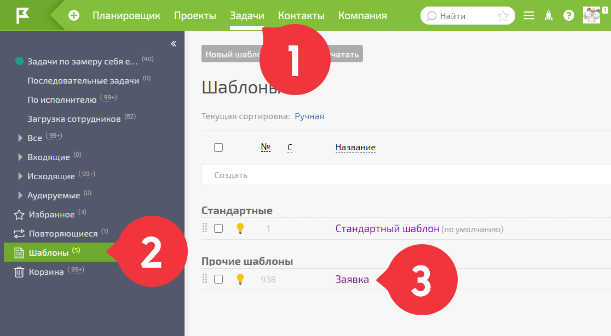Click the Ручная sorting link

[x=309, y=116]
